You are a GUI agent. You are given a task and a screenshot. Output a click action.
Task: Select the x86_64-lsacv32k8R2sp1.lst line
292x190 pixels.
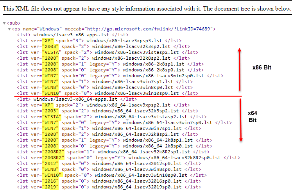pyautogui.click(x=113, y=152)
